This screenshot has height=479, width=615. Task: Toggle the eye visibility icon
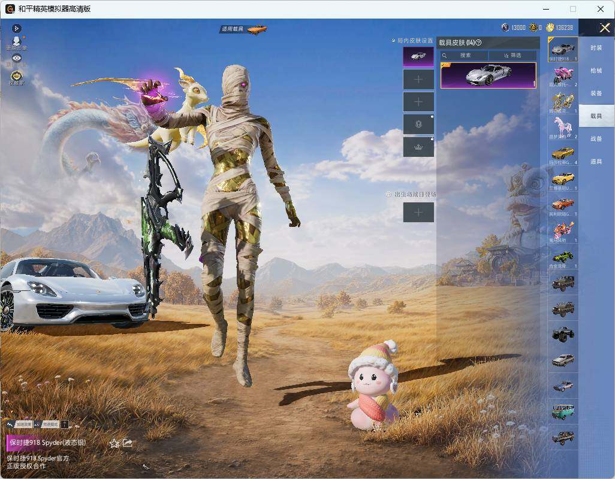click(x=16, y=58)
